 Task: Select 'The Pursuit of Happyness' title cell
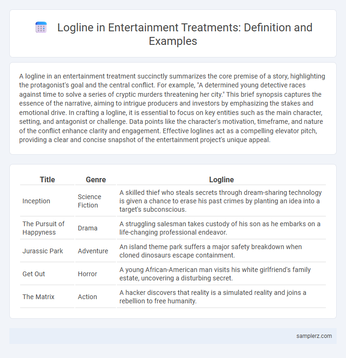pos(47,228)
